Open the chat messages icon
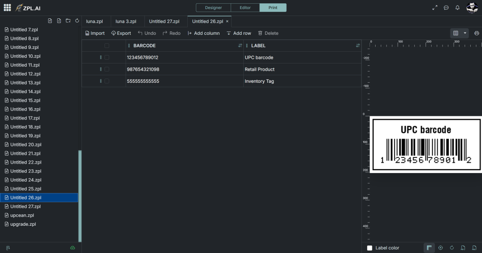 click(x=446, y=8)
